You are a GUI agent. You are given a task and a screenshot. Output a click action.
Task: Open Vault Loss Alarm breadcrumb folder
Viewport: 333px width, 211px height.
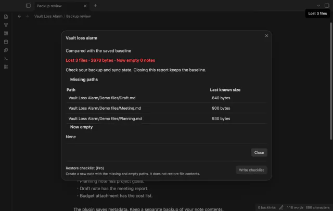pyautogui.click(x=48, y=16)
